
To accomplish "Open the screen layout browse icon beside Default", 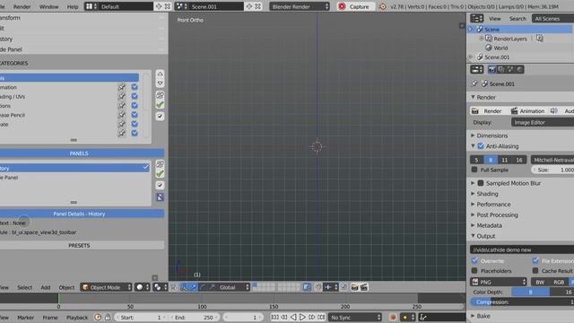I will pyautogui.click(x=91, y=6).
